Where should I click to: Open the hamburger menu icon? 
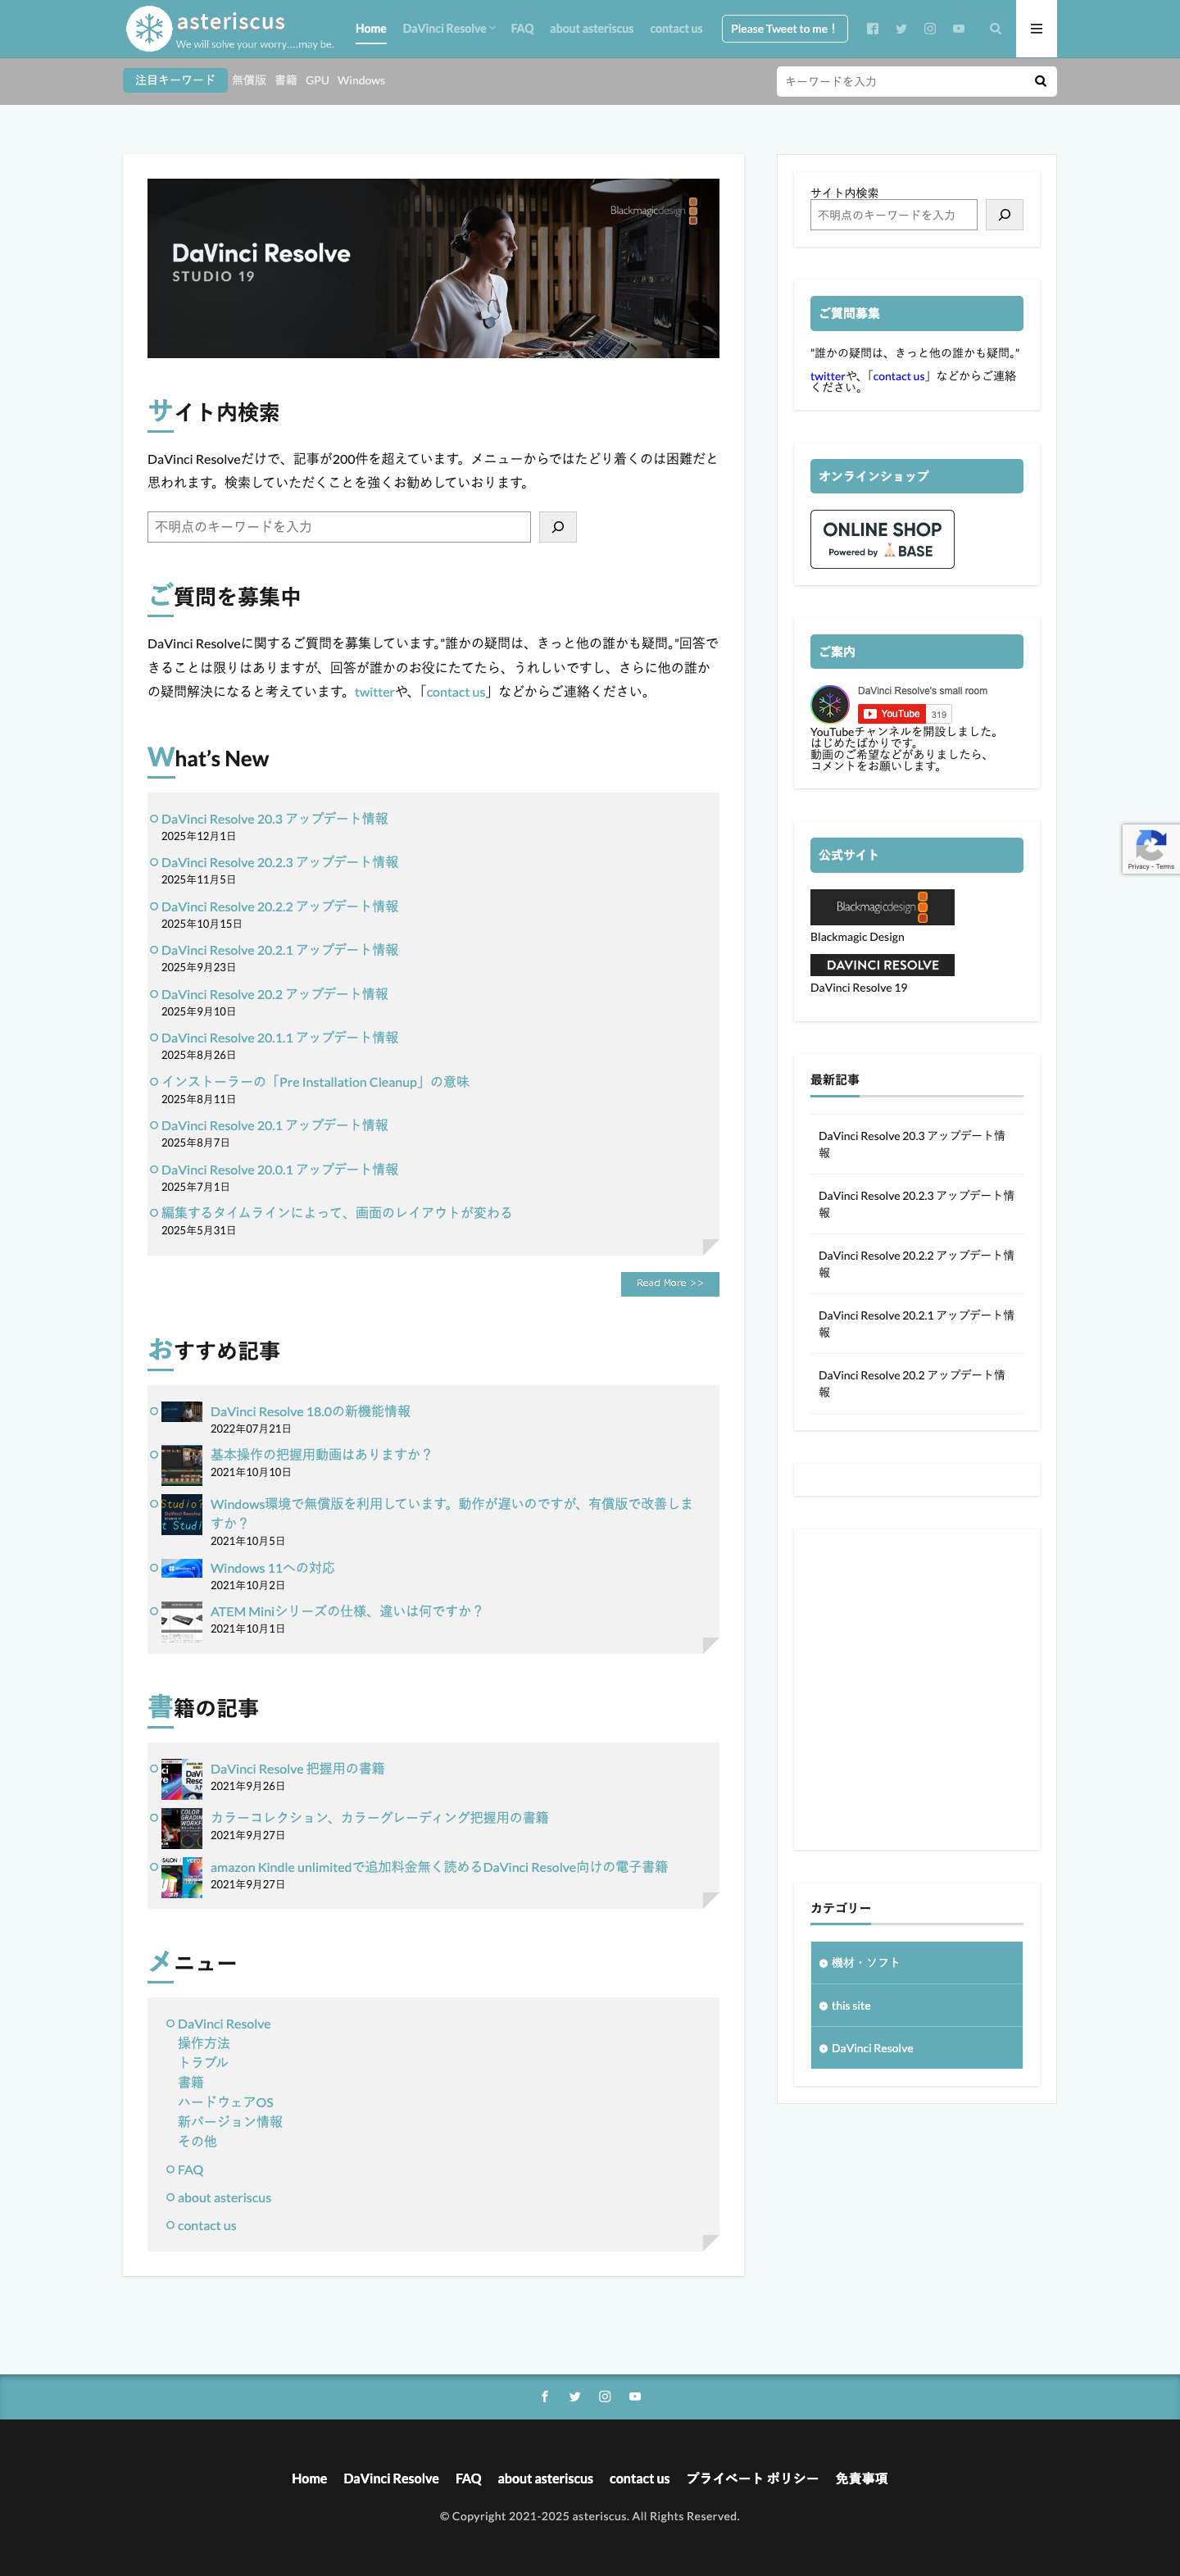(1036, 29)
